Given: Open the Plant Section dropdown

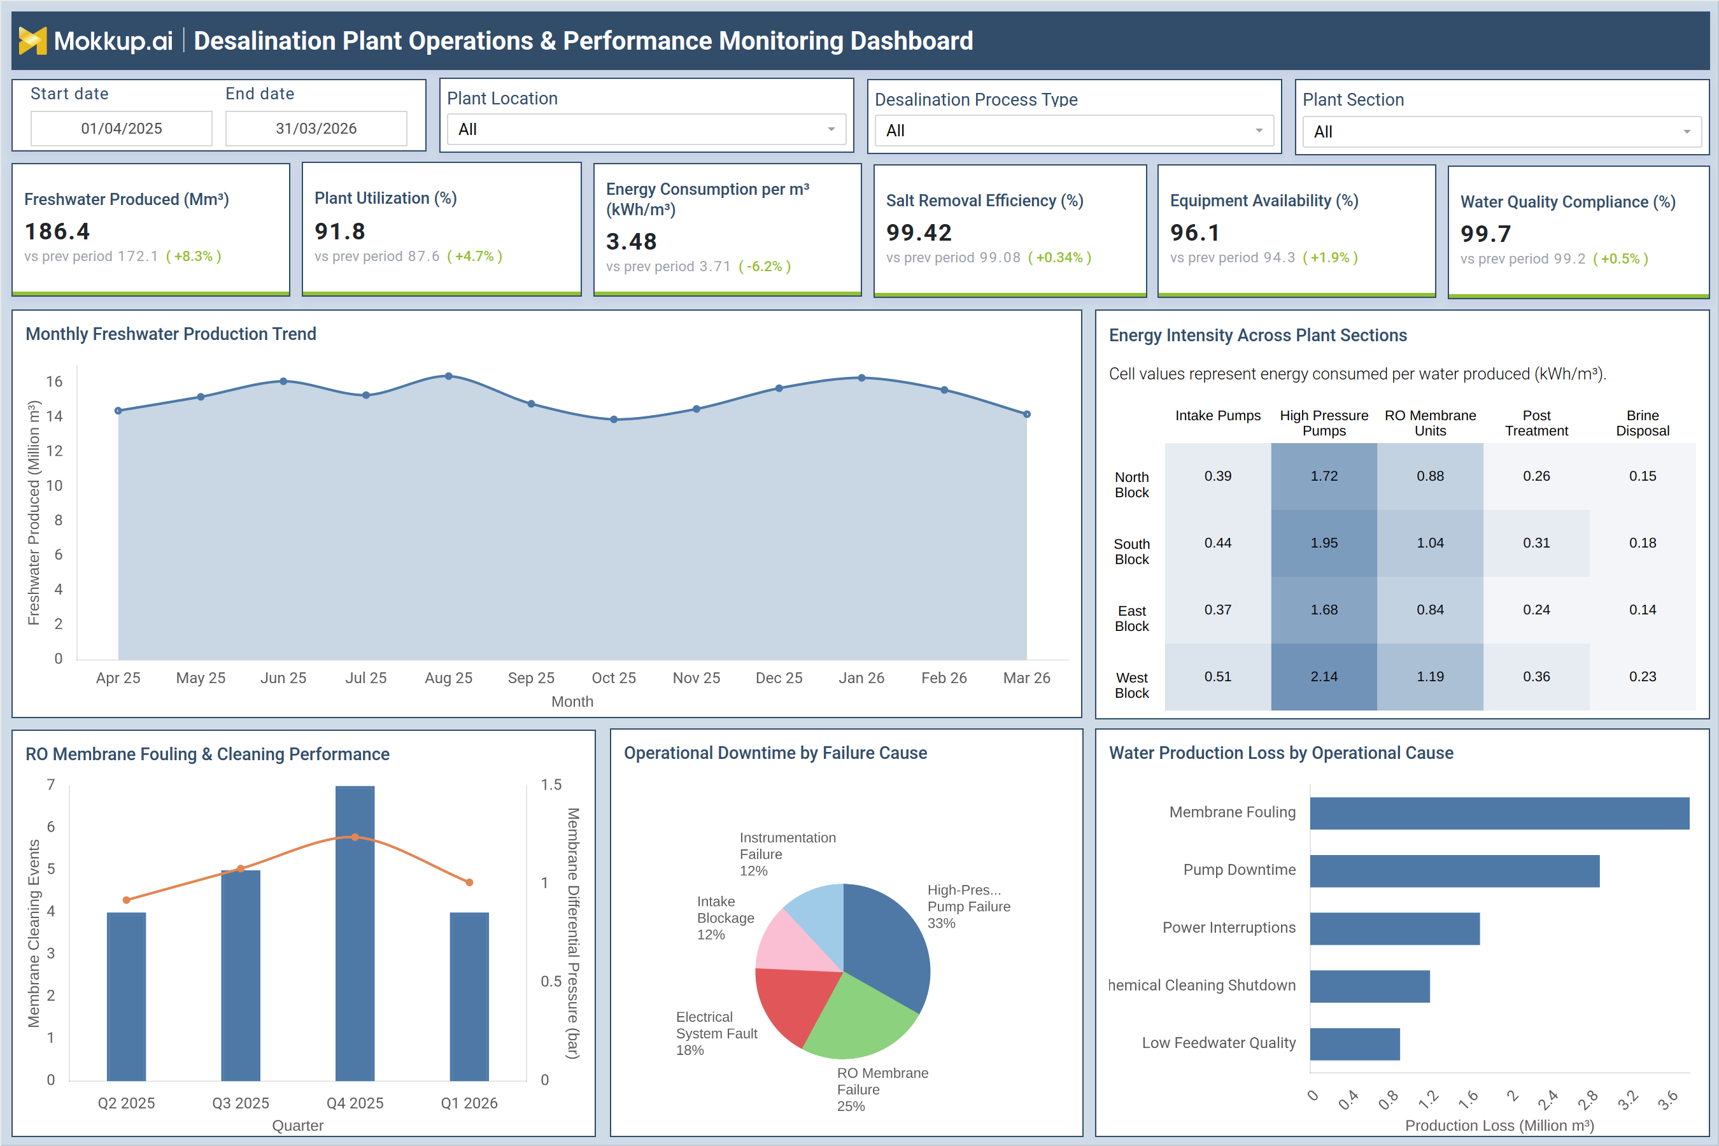Looking at the screenshot, I should point(1501,132).
